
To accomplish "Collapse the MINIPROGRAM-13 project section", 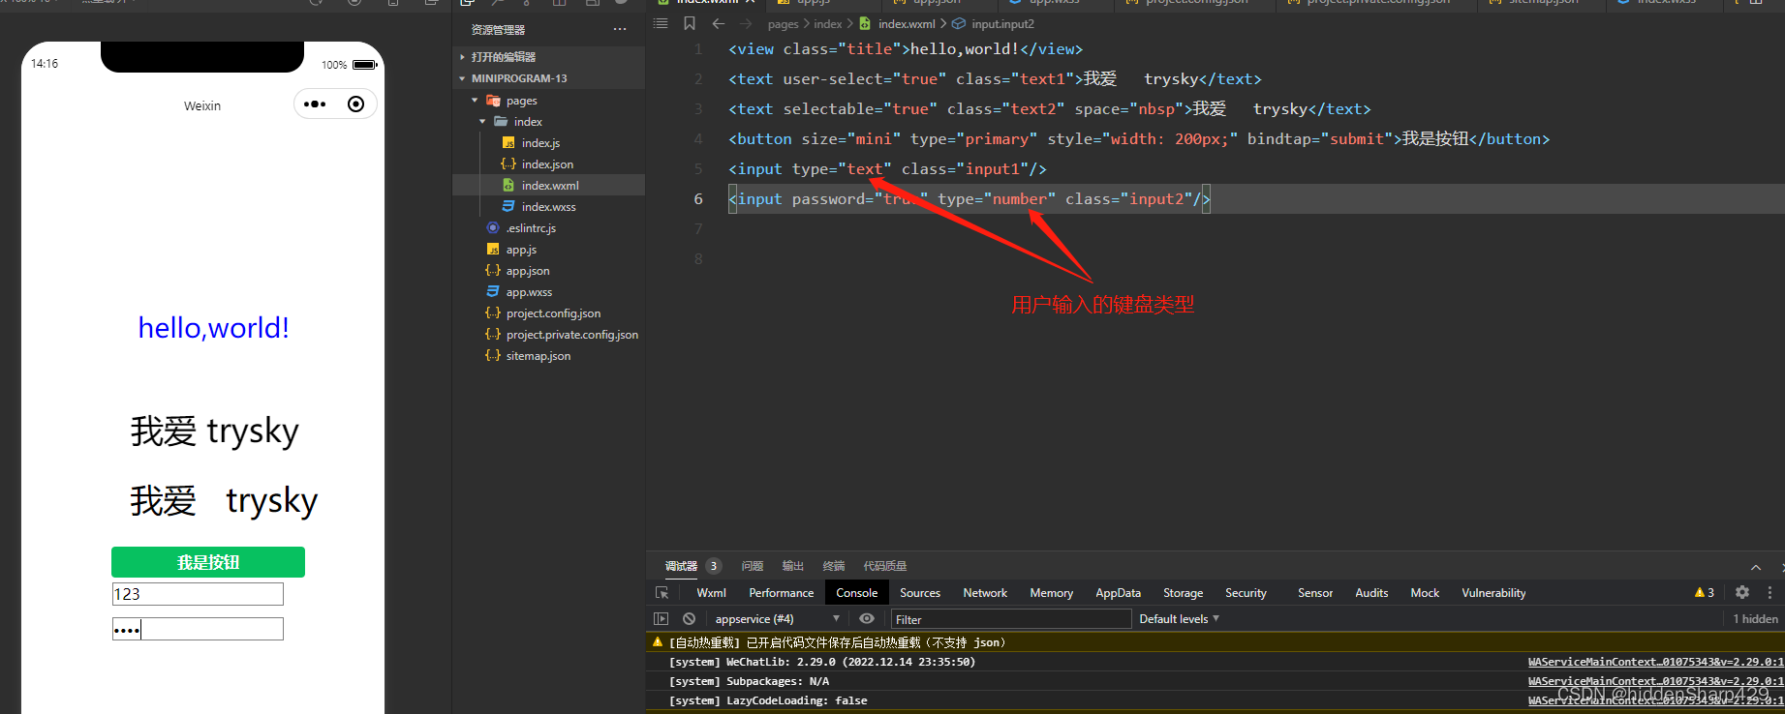I will click(x=548, y=78).
